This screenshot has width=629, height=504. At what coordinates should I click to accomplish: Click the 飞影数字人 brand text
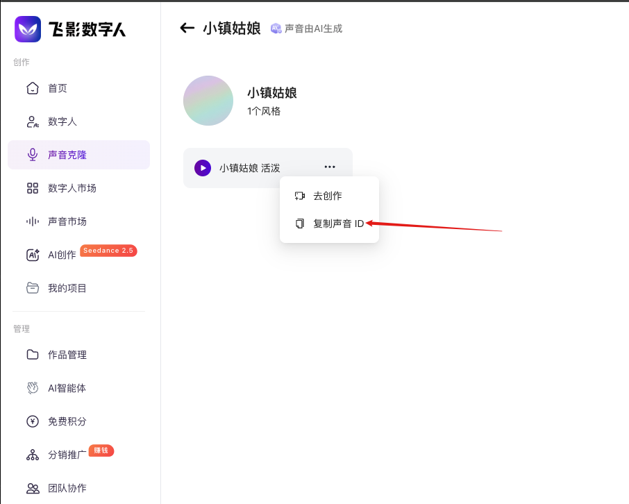pyautogui.click(x=87, y=29)
